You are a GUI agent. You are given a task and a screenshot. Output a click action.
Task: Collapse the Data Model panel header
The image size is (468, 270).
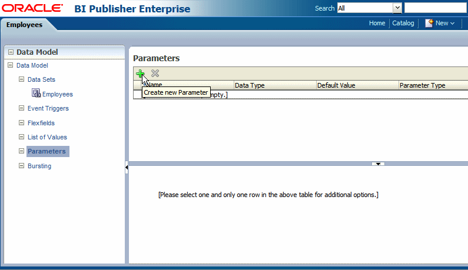11,52
